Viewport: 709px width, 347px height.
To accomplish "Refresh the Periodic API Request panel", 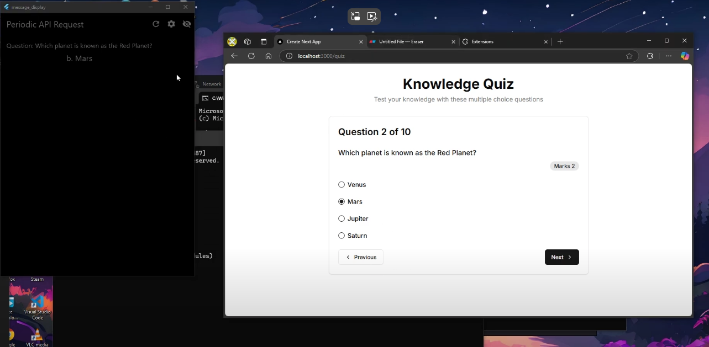I will [x=156, y=24].
